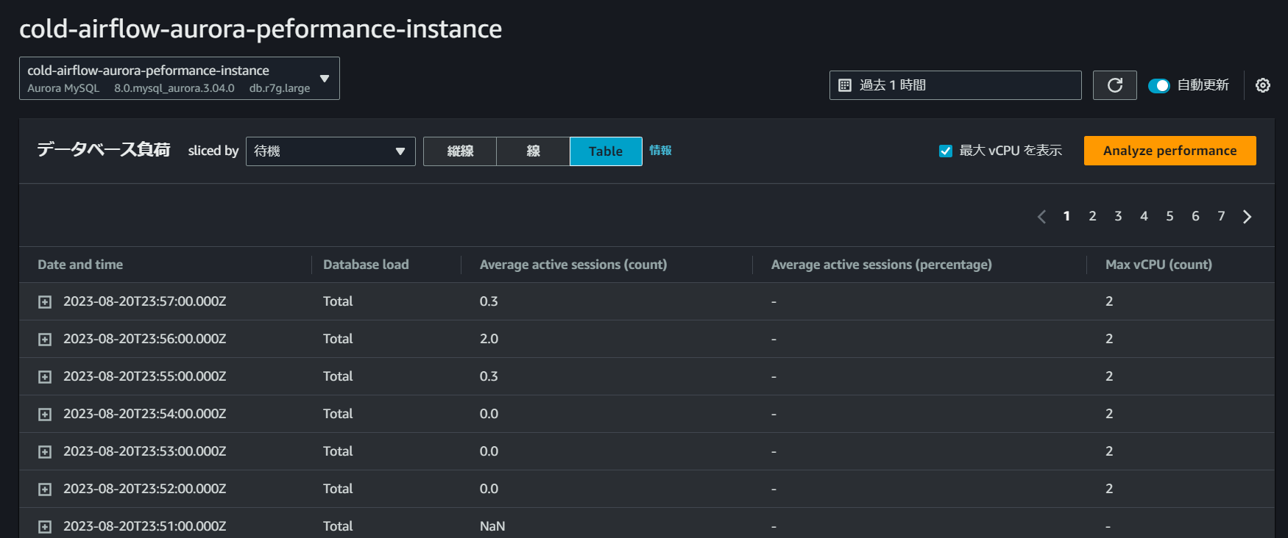
Task: Go to next page with right chevron
Action: (x=1247, y=217)
